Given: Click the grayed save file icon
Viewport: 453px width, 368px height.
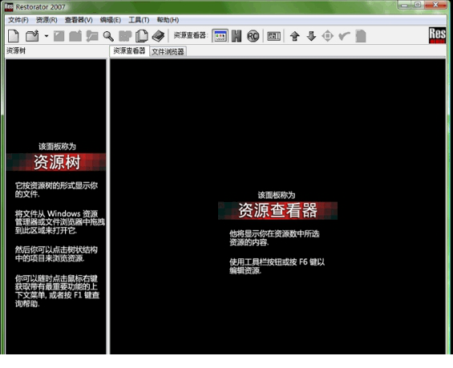Looking at the screenshot, I should [59, 36].
